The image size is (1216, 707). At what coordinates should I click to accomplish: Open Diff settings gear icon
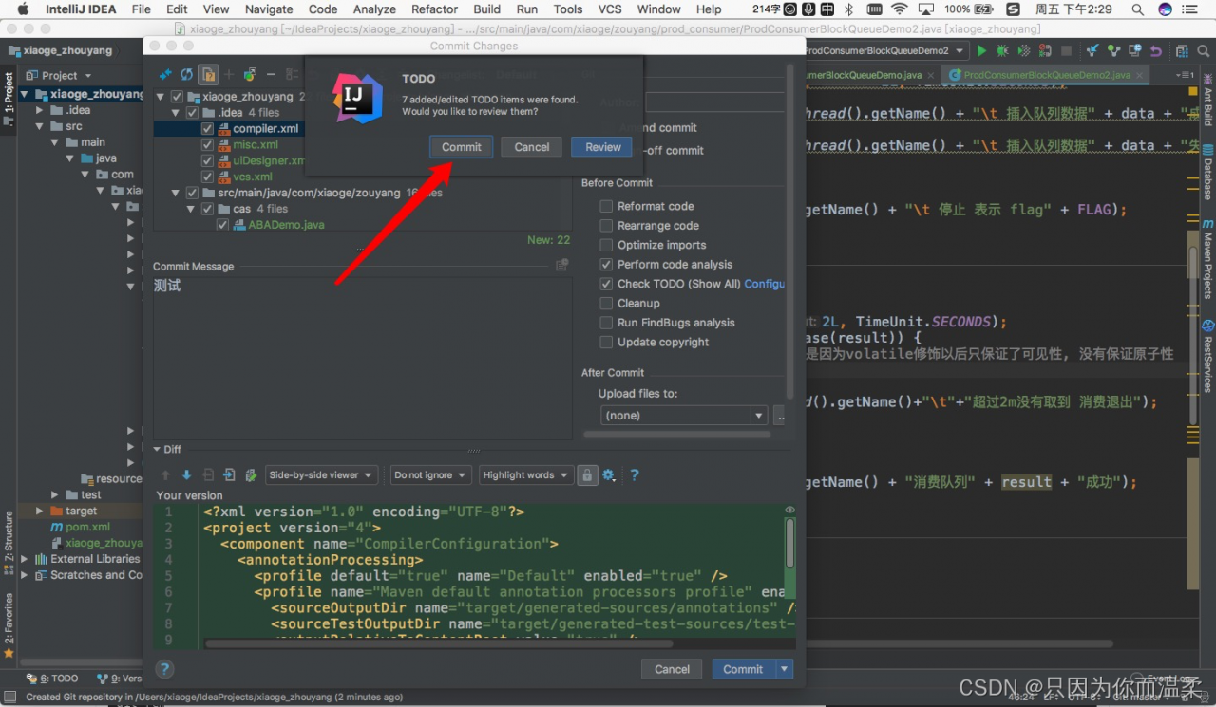click(609, 475)
